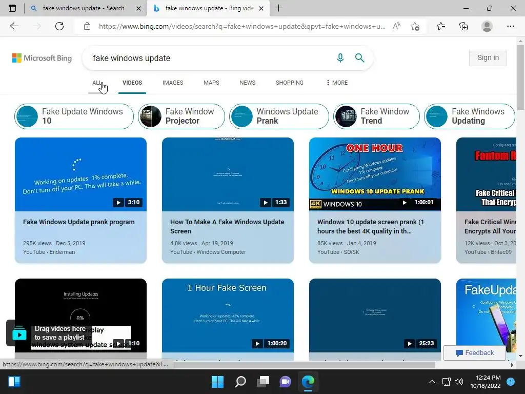
Task: Click 'YouTube › Enderman' source text
Action: coord(49,252)
